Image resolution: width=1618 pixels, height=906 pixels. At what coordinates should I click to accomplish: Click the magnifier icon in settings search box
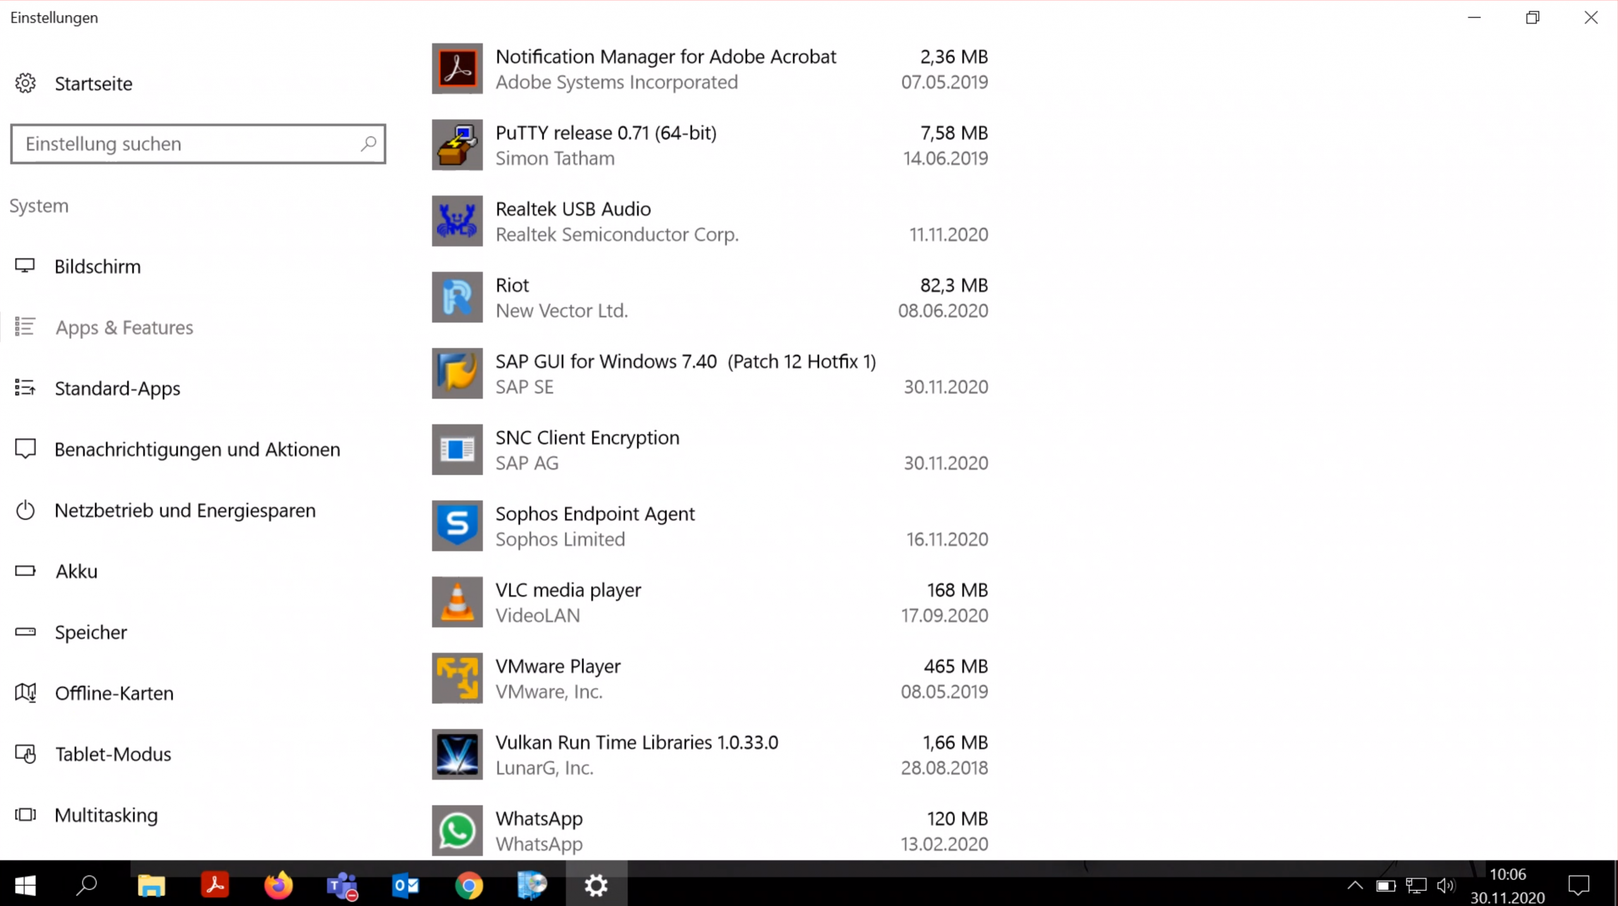[368, 144]
